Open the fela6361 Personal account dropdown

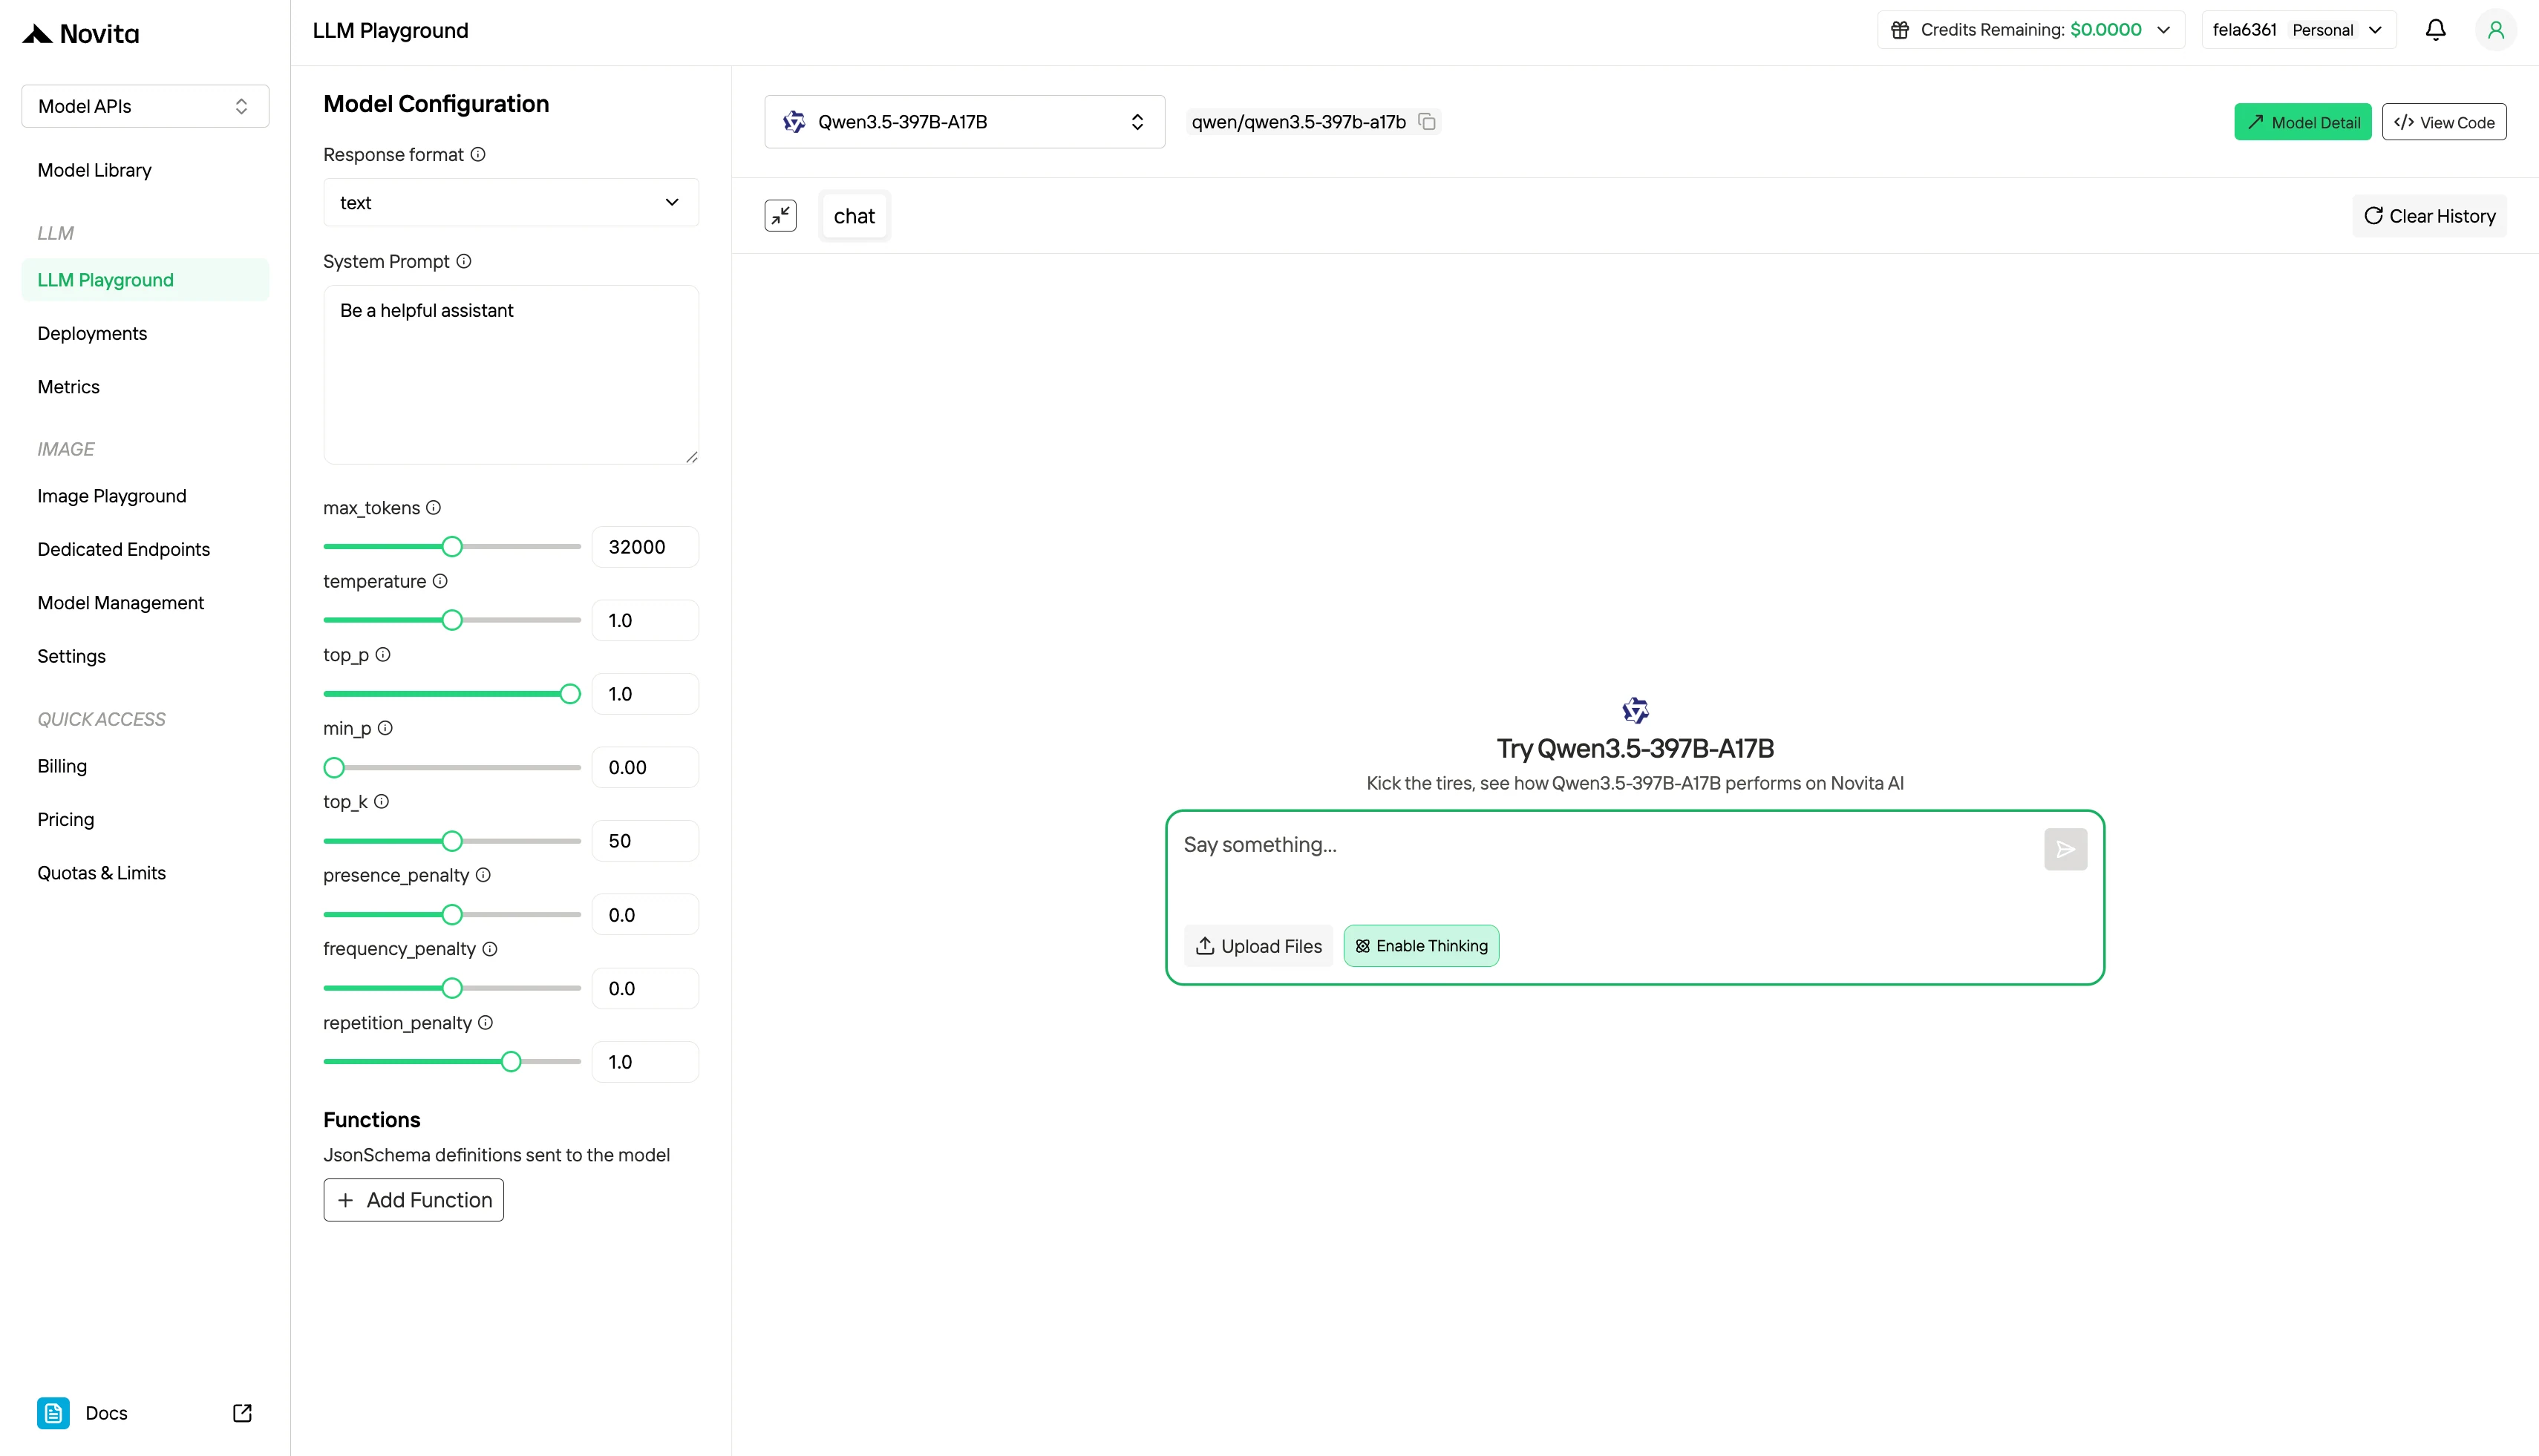[x=2298, y=30]
